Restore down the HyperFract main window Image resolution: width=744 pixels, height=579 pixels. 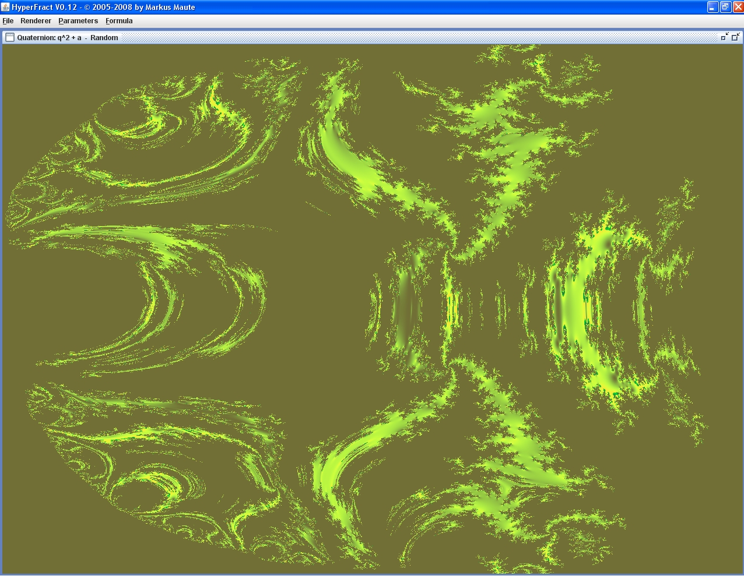(725, 7)
